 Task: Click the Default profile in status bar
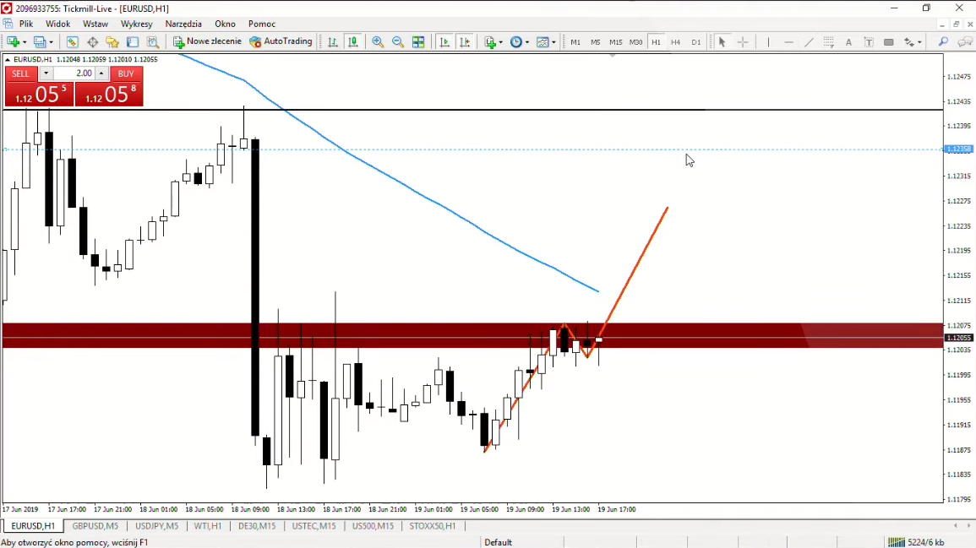[498, 542]
